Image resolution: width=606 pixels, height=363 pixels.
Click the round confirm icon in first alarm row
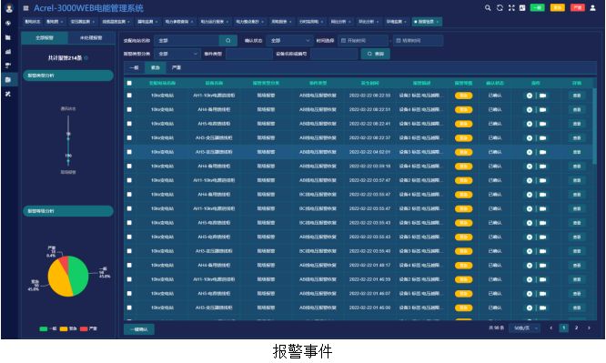[x=530, y=96]
